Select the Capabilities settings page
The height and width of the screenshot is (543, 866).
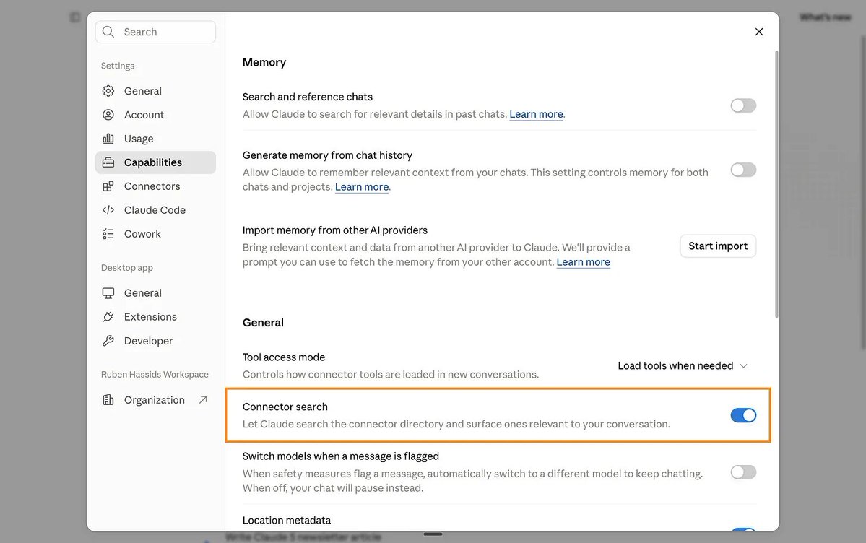(155, 162)
